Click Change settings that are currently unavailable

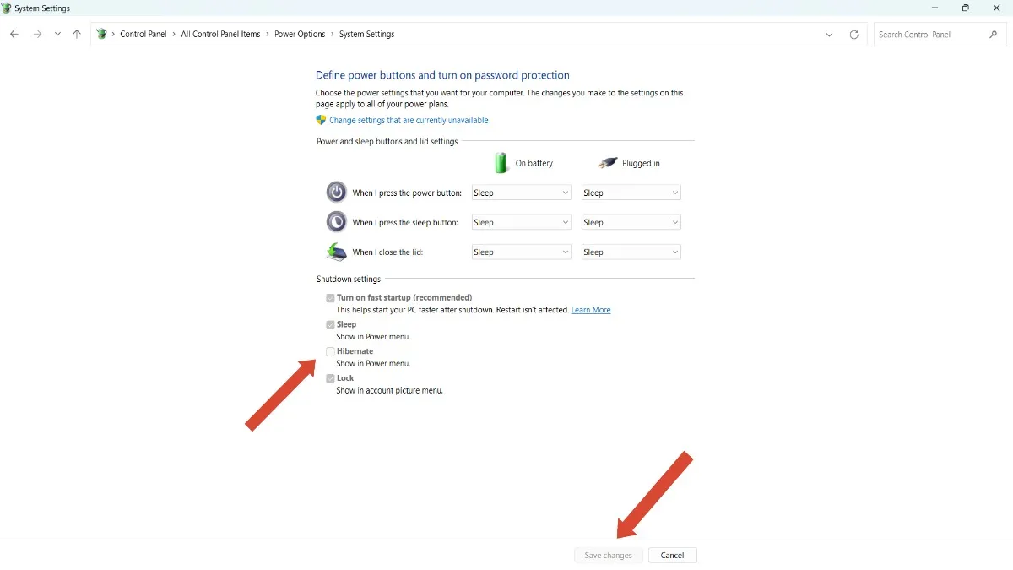(409, 121)
